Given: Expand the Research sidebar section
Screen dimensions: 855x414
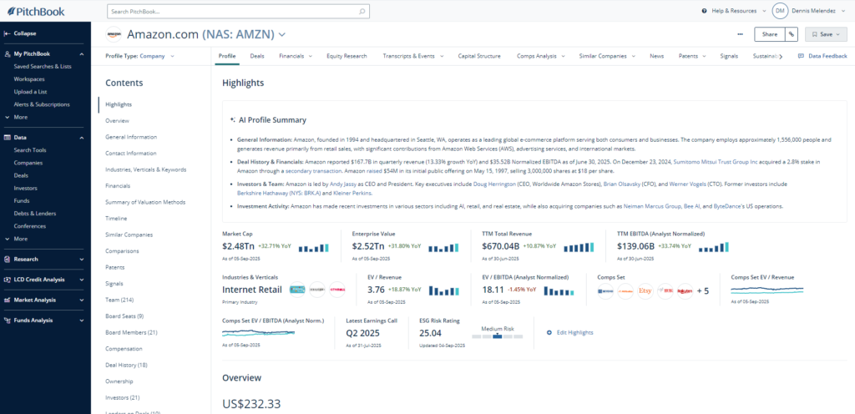Looking at the screenshot, I should coord(81,259).
